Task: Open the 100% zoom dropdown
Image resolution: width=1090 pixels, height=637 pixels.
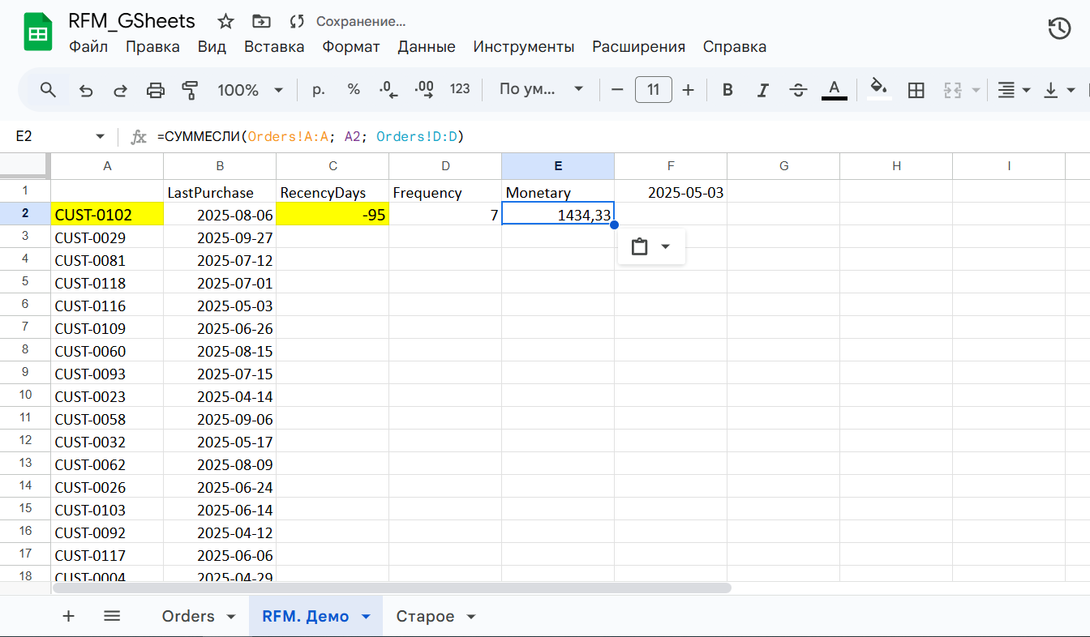Action: (x=250, y=90)
